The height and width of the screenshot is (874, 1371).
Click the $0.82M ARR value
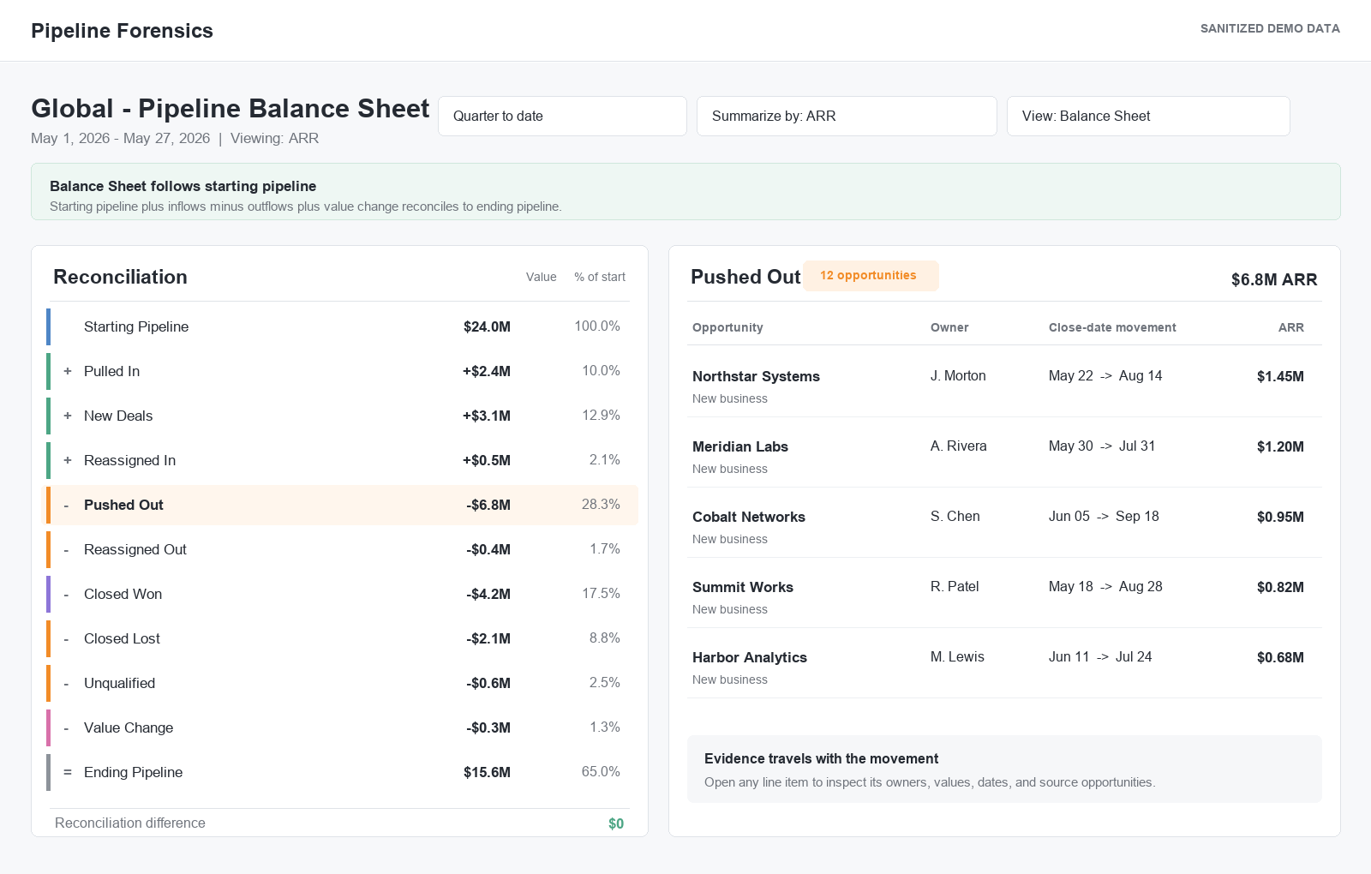tap(1280, 587)
